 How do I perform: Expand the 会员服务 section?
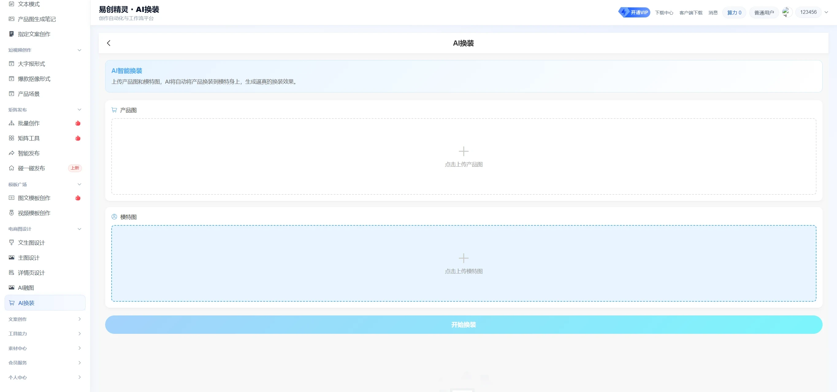coord(79,363)
